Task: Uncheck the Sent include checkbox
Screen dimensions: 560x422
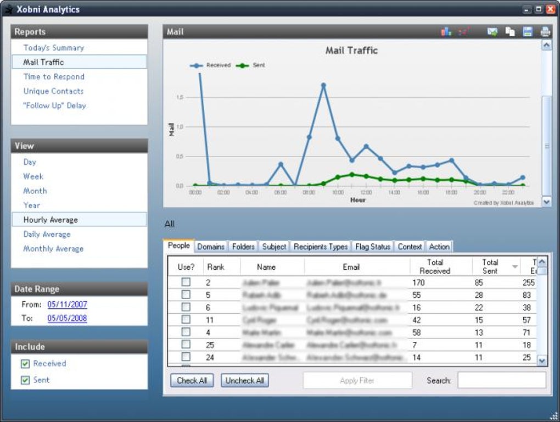Action: [x=25, y=380]
